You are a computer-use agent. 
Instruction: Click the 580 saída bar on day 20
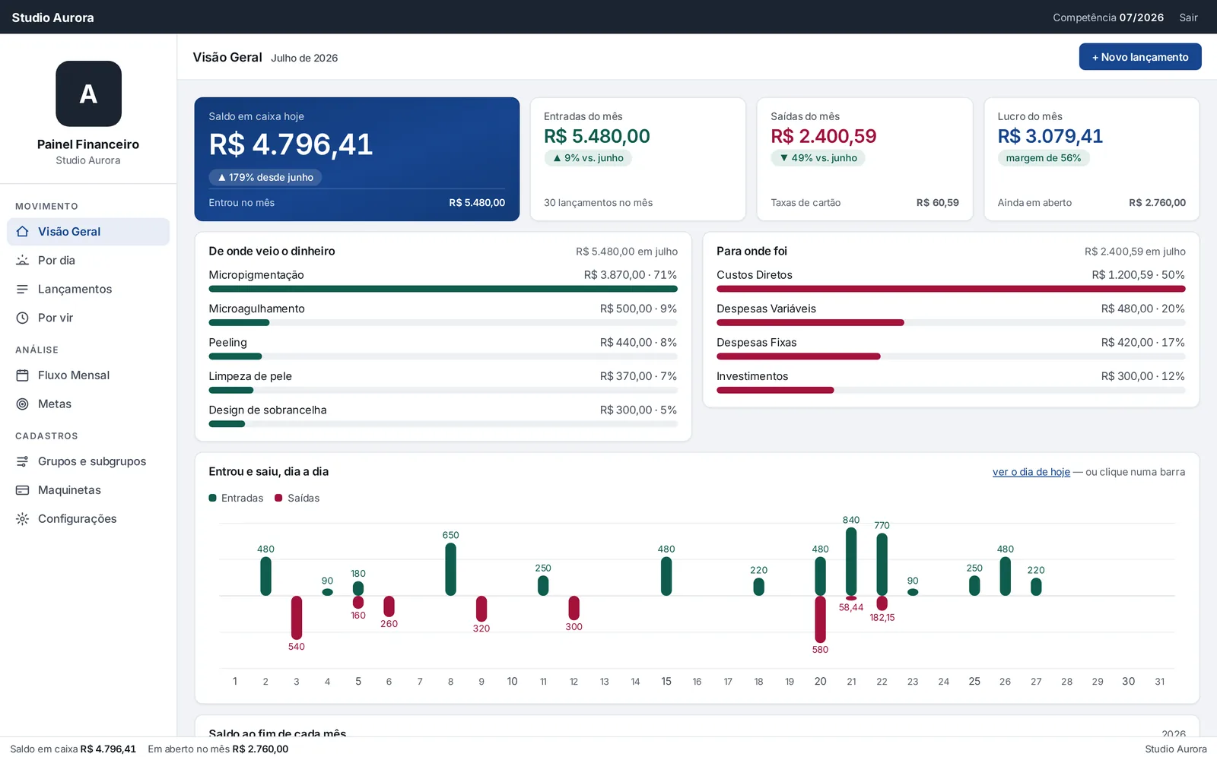pyautogui.click(x=820, y=619)
